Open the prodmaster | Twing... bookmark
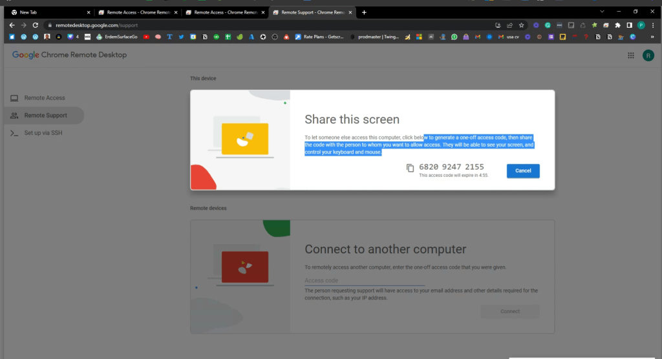662x359 pixels. pos(374,37)
